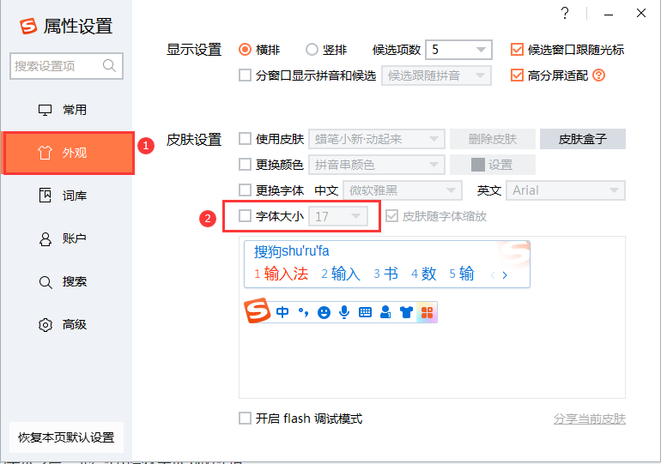
Task: Toggle 候选窗口跟随光标 checkbox
Action: point(517,50)
